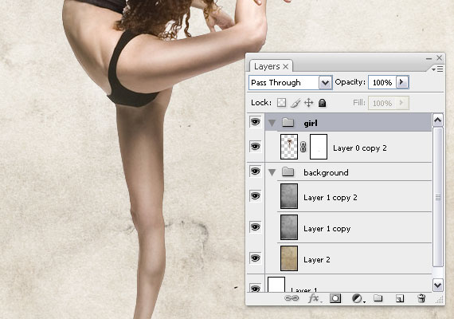
Task: Open the Pass Through blend mode dropdown
Action: point(325,83)
